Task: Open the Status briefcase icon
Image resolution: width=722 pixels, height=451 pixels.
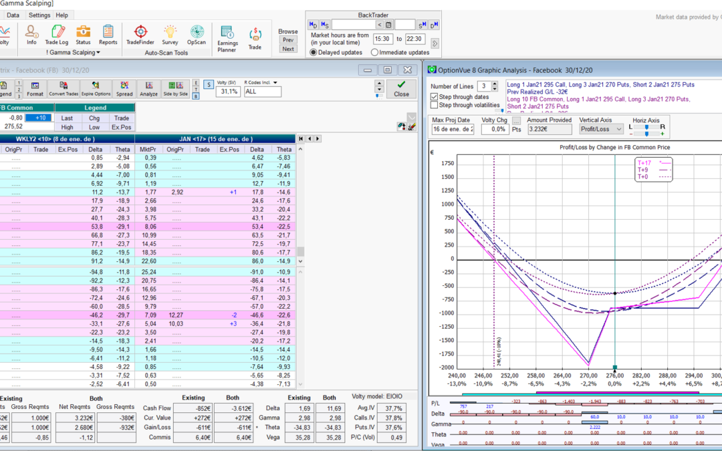Action: pos(84,35)
